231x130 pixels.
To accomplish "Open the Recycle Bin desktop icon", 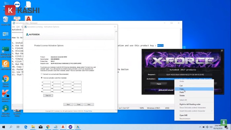I will (x=6, y=20).
